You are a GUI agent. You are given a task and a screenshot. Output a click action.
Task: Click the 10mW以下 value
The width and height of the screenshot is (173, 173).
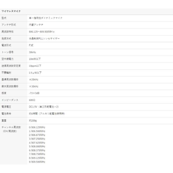click(x=35, y=59)
